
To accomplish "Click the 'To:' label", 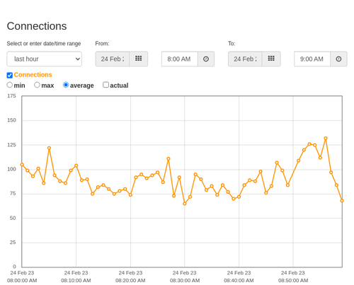I will 232,44.
